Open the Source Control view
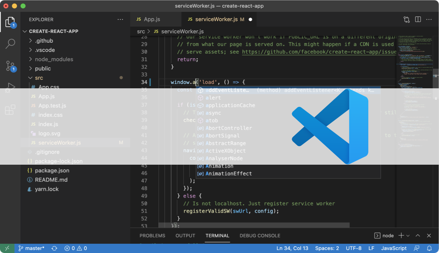 click(x=10, y=66)
